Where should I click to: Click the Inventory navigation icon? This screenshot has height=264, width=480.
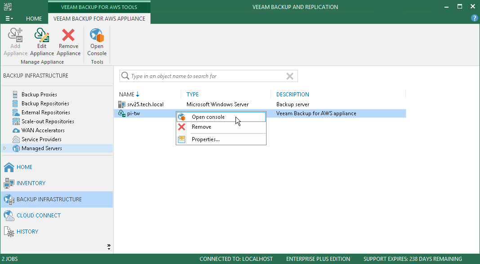pyautogui.click(x=9, y=183)
